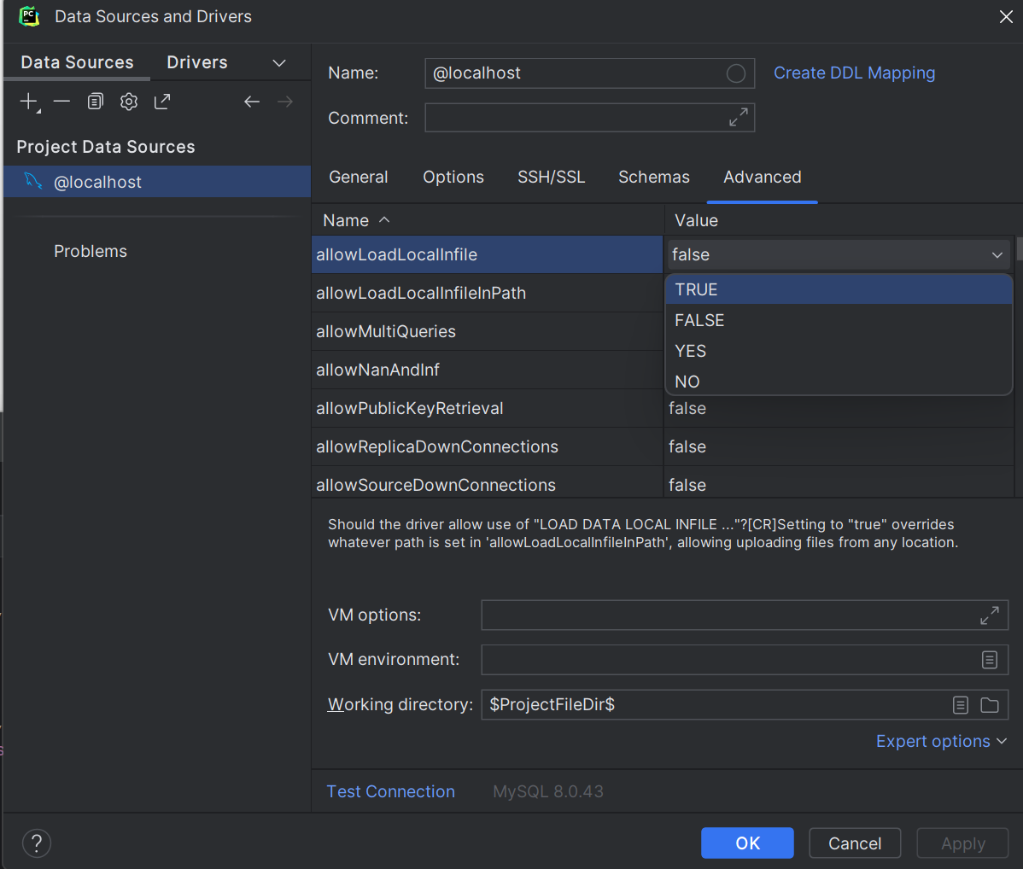Select the allowLoadLocalInfile property row
This screenshot has height=869, width=1023.
pyautogui.click(x=487, y=254)
